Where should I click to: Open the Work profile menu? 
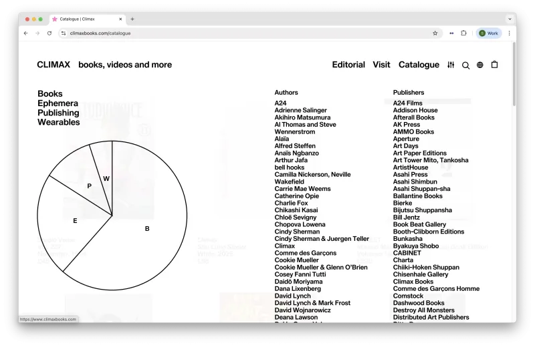point(489,33)
